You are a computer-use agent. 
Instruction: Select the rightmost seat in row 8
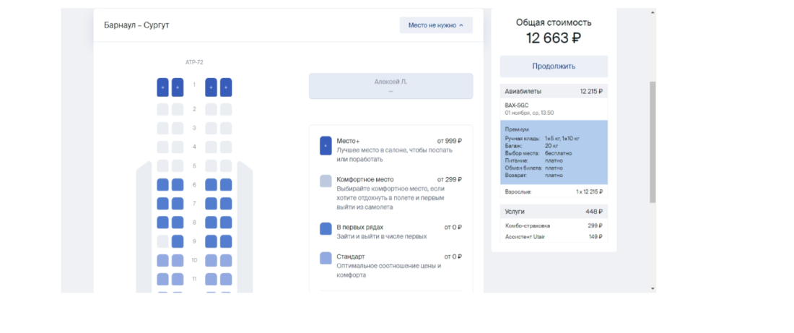226,222
